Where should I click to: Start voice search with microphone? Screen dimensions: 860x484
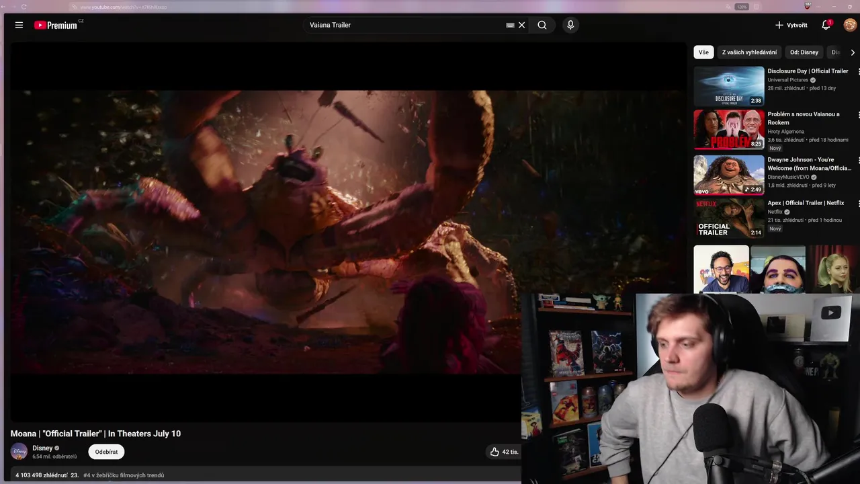click(570, 25)
